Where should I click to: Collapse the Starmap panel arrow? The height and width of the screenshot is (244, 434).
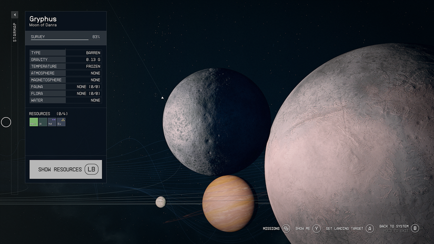click(15, 15)
